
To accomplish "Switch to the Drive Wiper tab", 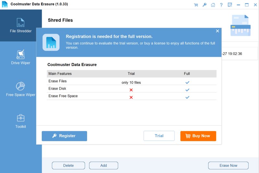I will point(21,57).
